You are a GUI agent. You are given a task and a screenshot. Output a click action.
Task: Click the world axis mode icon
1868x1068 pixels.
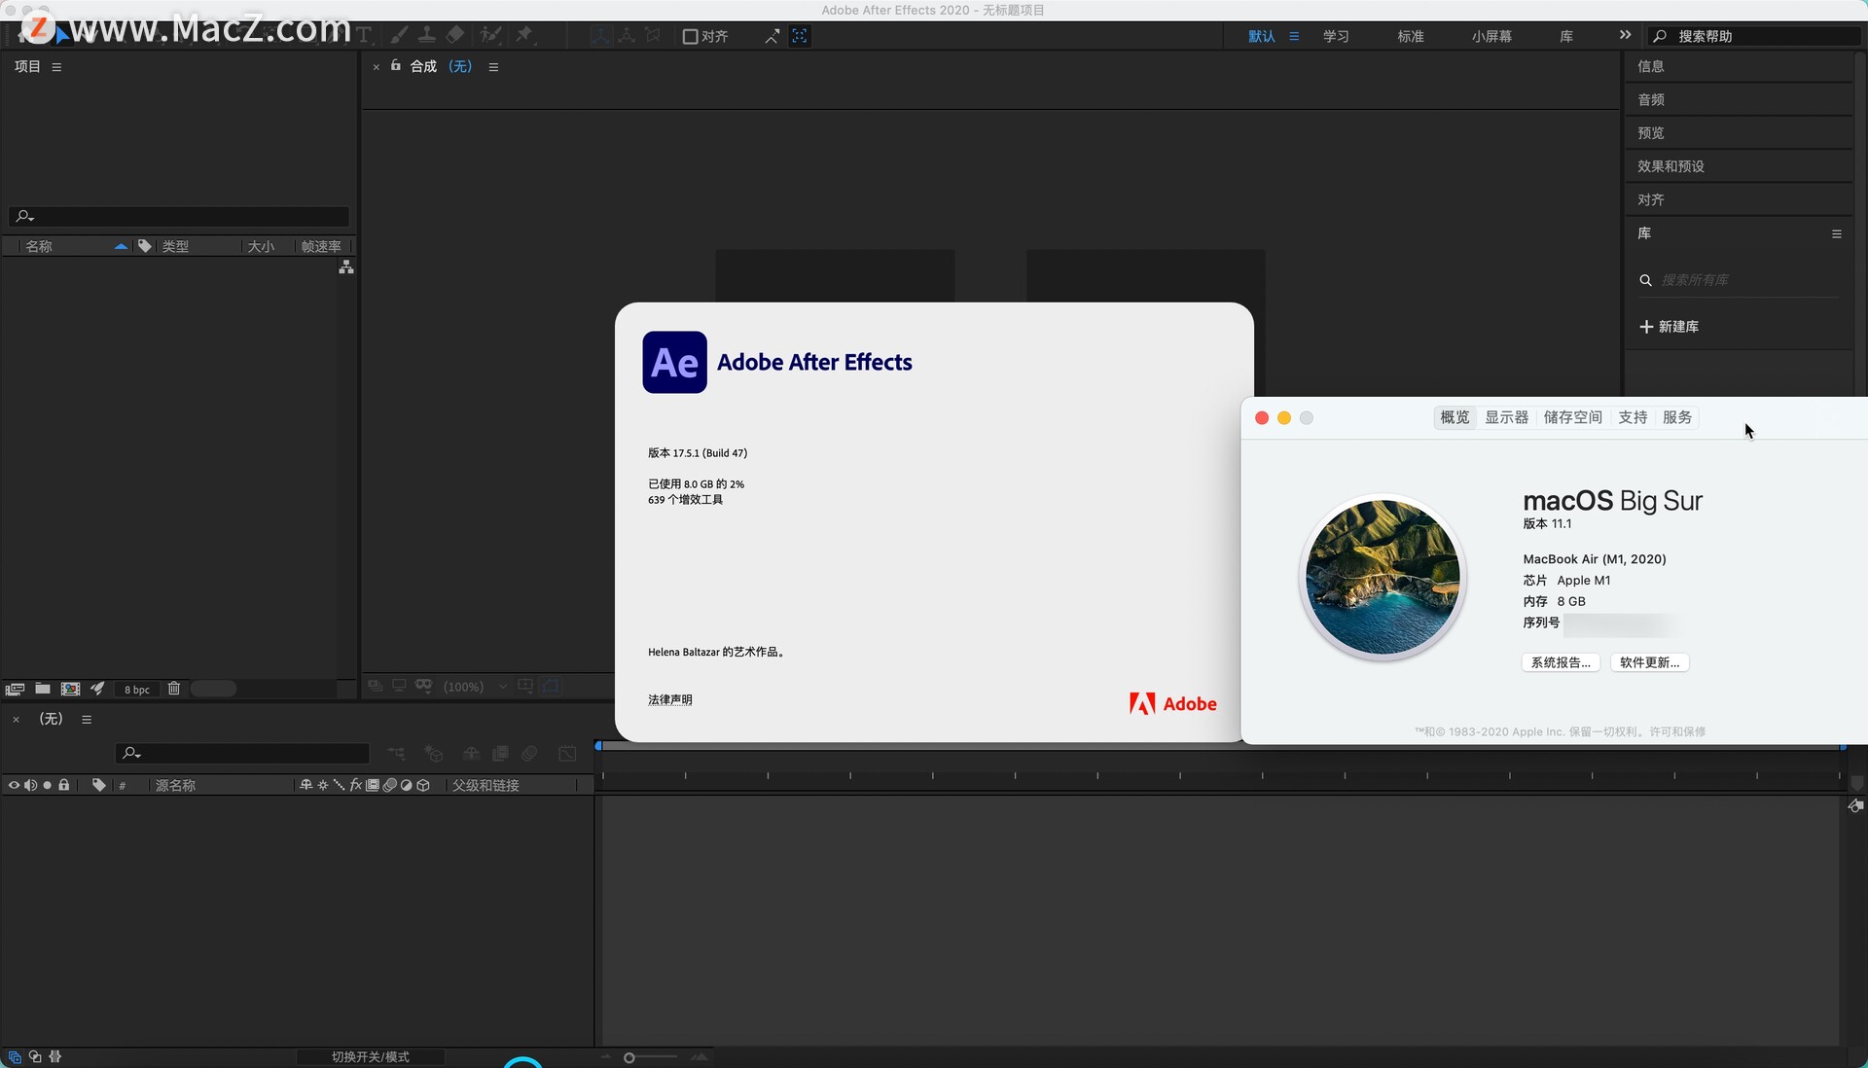click(x=627, y=36)
